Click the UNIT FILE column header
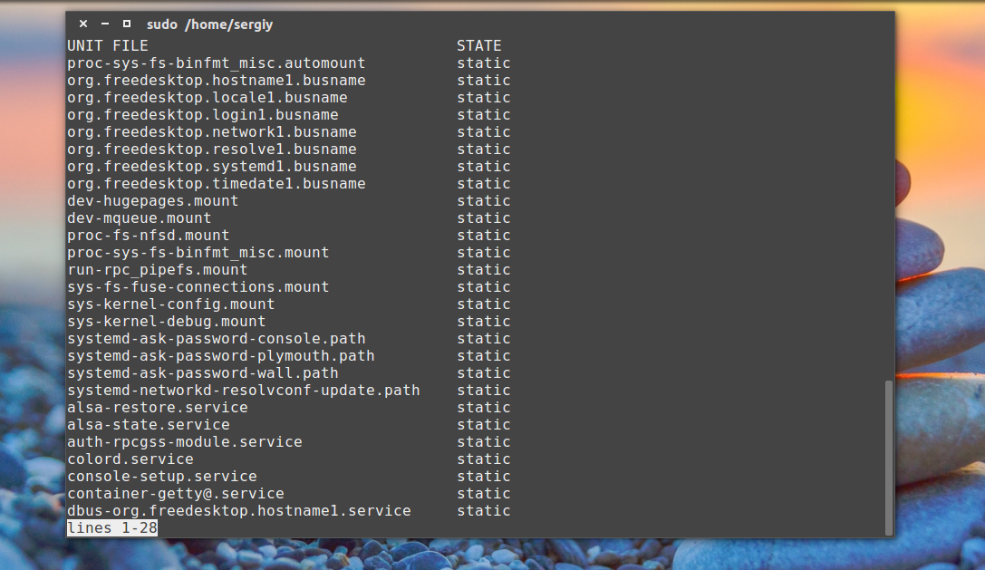 107,45
